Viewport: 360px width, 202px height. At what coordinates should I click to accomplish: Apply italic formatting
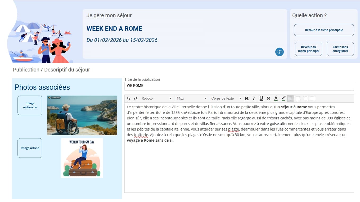pos(254,98)
